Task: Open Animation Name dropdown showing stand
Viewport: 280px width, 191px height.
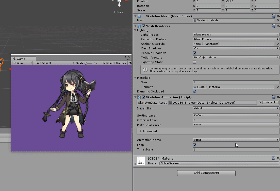Action: [x=236, y=140]
